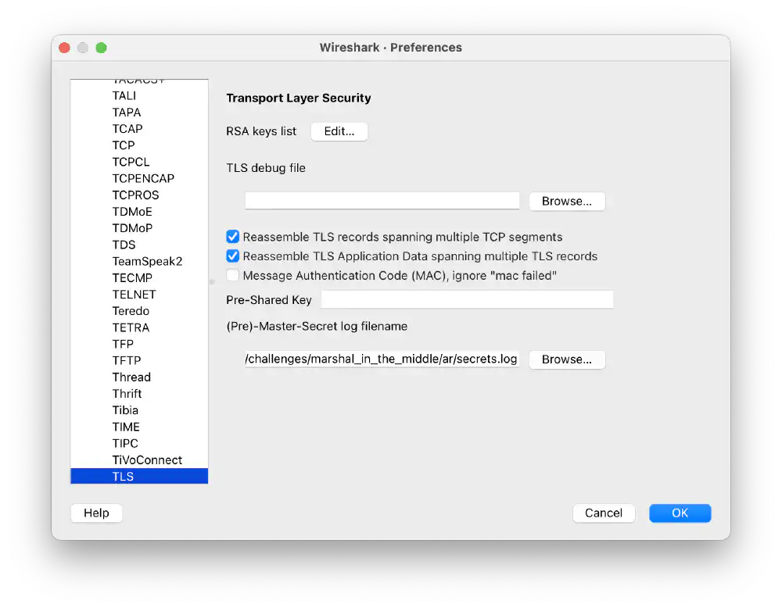Edit the secrets.log filename path

[x=381, y=359]
